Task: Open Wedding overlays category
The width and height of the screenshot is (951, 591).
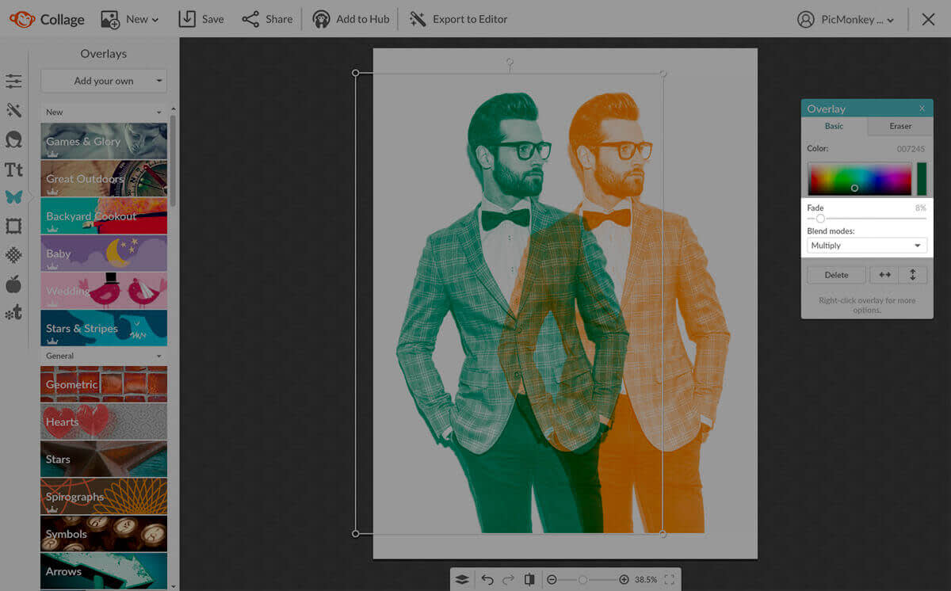Action: point(104,291)
